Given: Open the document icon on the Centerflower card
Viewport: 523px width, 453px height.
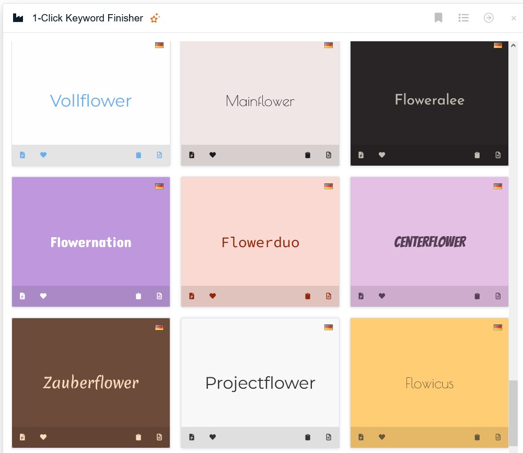Looking at the screenshot, I should click(498, 296).
